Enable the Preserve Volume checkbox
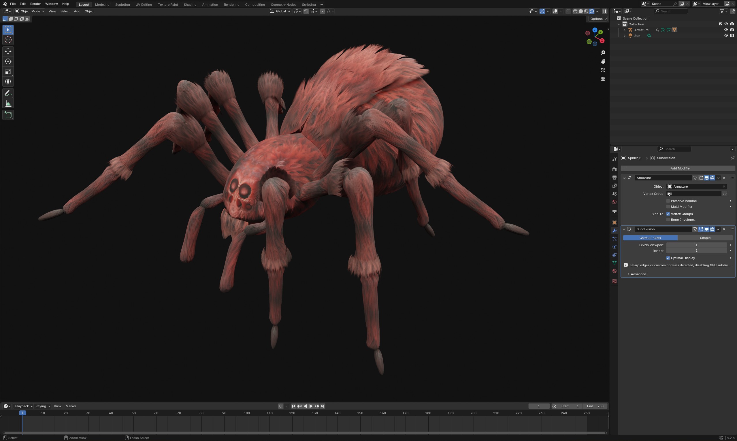Image resolution: width=737 pixels, height=441 pixels. click(x=668, y=201)
